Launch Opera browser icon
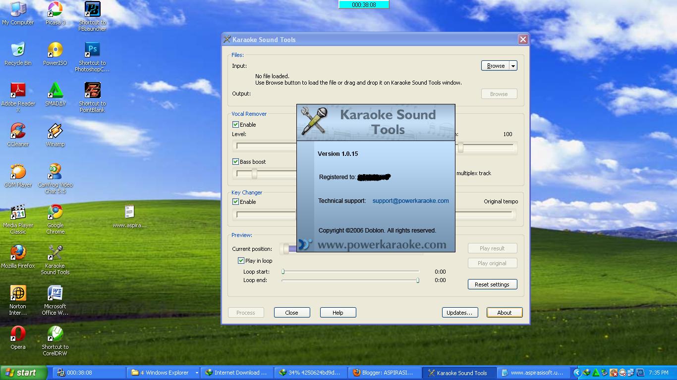This screenshot has height=380, width=677. point(18,338)
